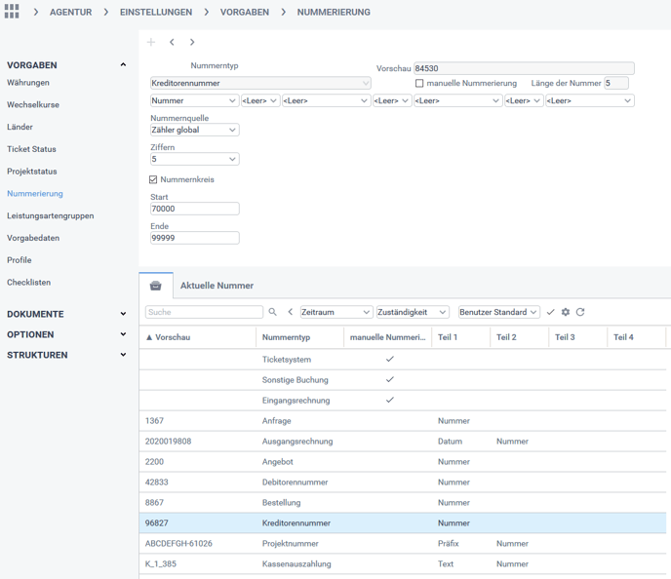Viewport: 671px width, 579px height.
Task: Click the search magnifier icon
Action: pyautogui.click(x=273, y=312)
